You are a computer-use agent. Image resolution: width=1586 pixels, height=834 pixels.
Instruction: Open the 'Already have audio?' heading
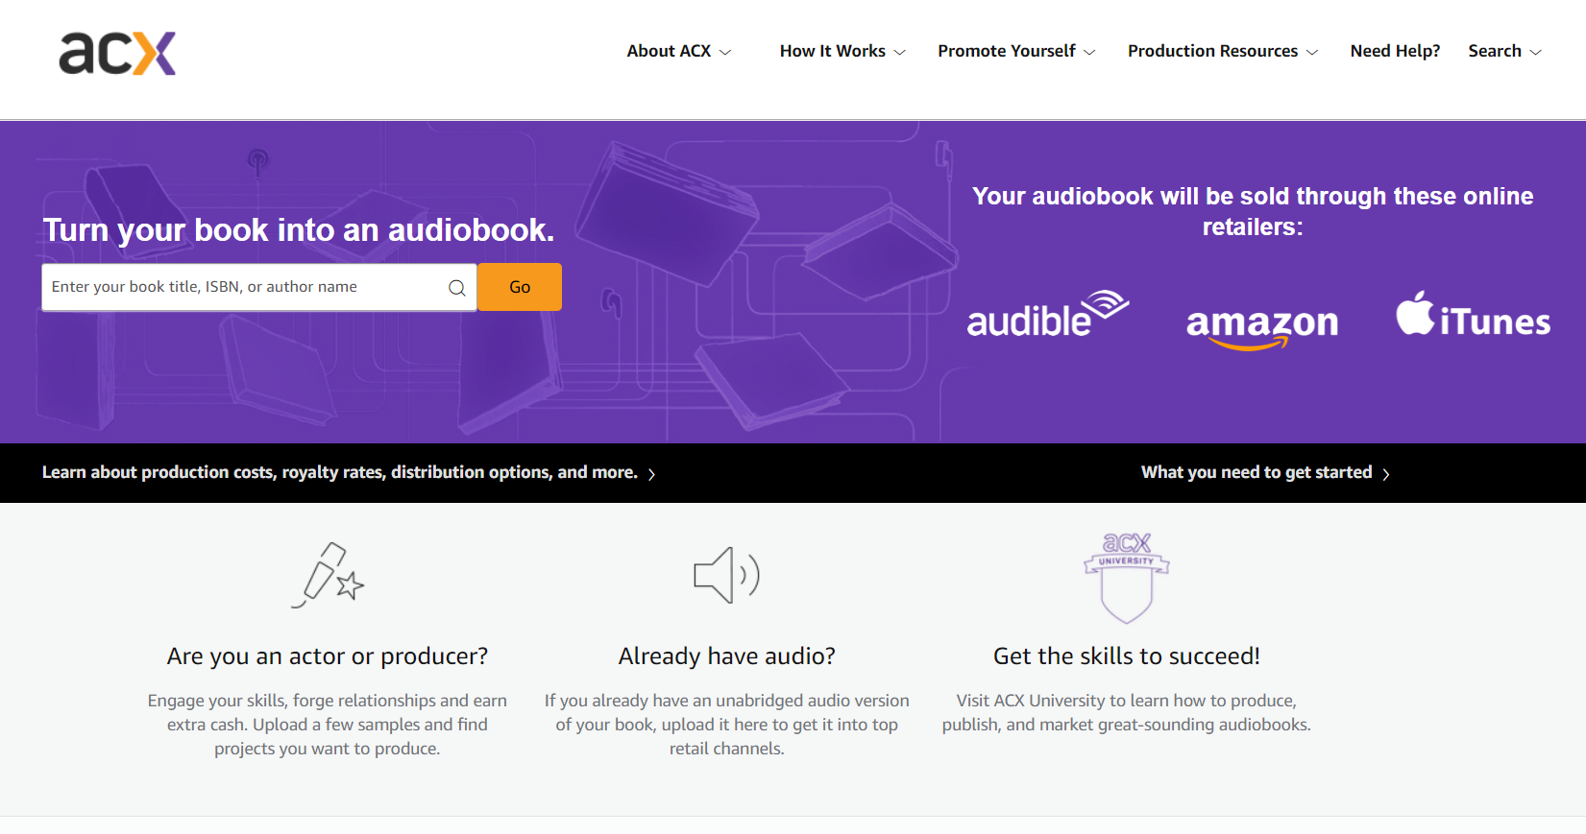click(726, 656)
